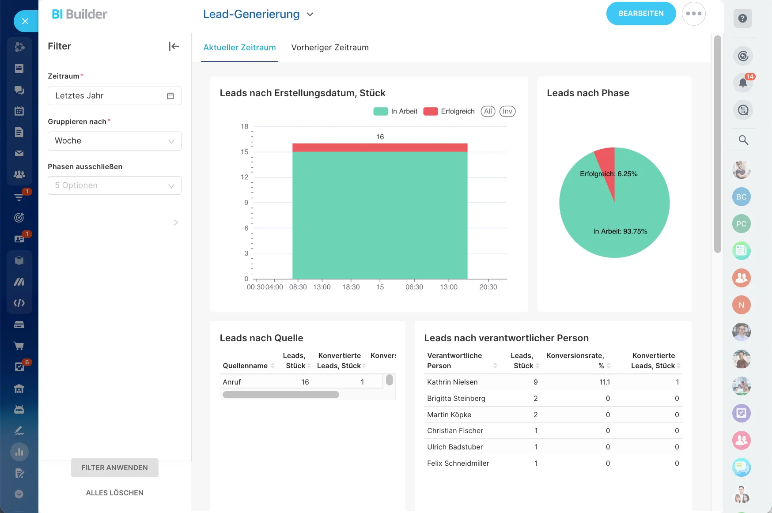The height and width of the screenshot is (513, 772).
Task: Click the BEARBEITEN button
Action: 641,13
